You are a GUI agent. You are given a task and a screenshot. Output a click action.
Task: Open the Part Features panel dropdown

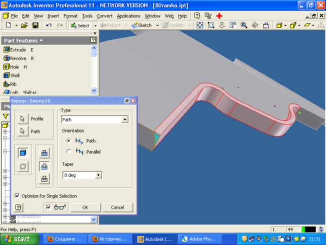click(x=41, y=40)
